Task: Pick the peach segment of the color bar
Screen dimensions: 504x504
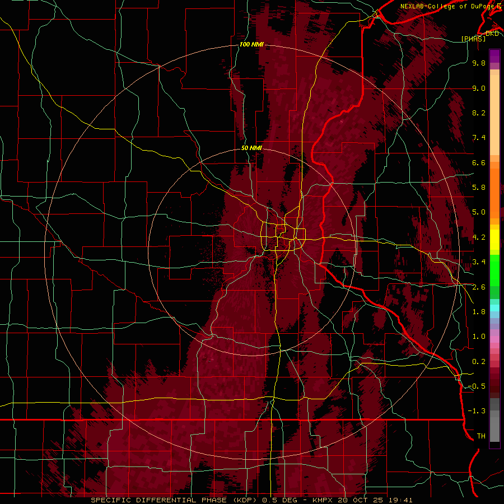Action: tap(494, 115)
